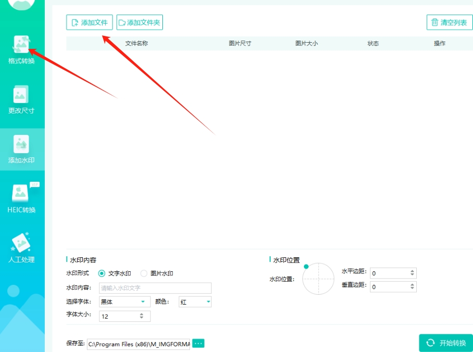Click the 添加文件夹 add folder button
This screenshot has width=473, height=352.
pyautogui.click(x=139, y=22)
